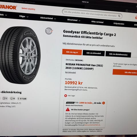
Task: Open Erbjudanden menu item
Action: tap(119, 24)
